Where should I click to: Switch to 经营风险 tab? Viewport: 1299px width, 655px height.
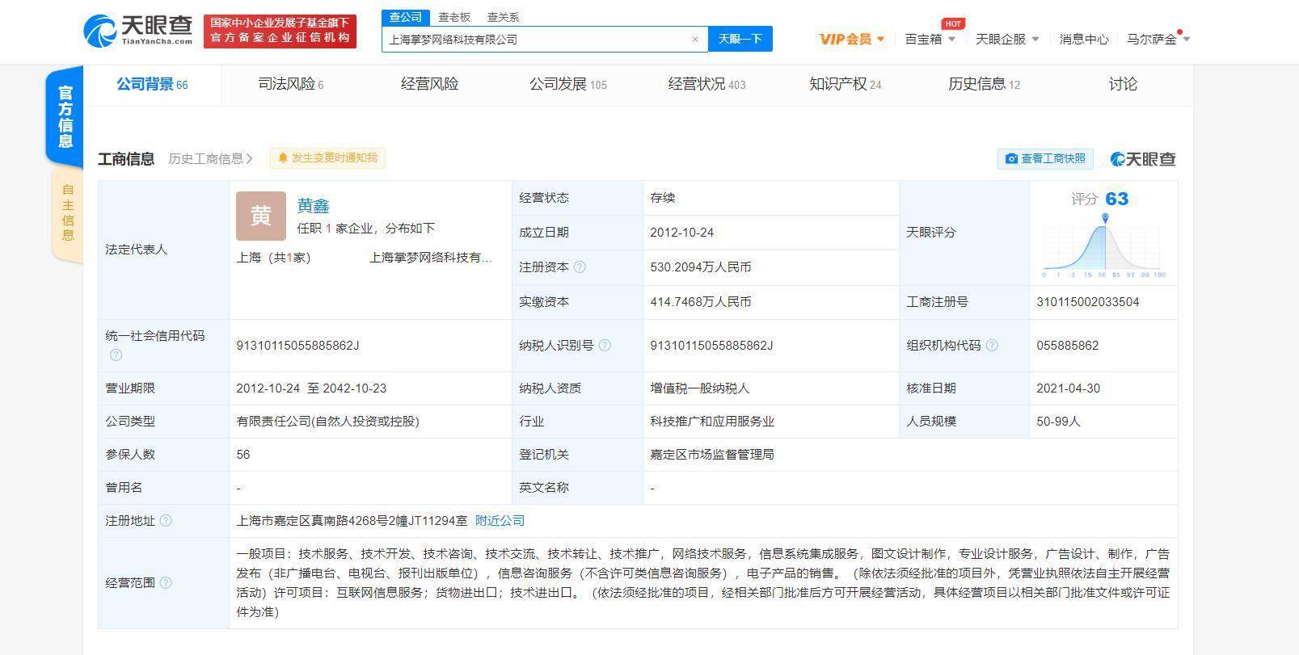click(429, 84)
